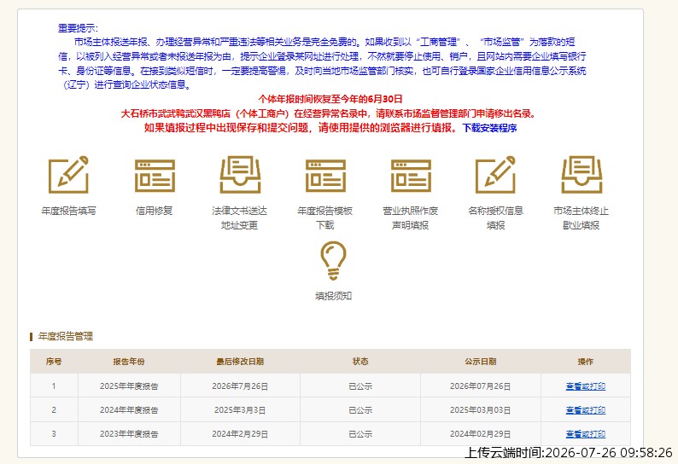This screenshot has height=464, width=678.
Task: Click 查看或打印 for the 2023年年度报告
Action: pyautogui.click(x=586, y=434)
